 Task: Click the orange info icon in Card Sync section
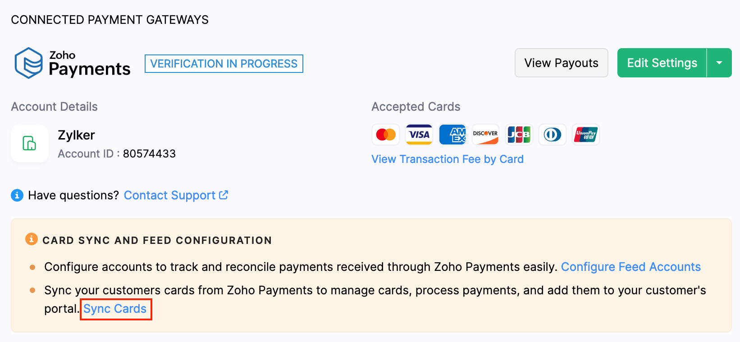tap(31, 239)
